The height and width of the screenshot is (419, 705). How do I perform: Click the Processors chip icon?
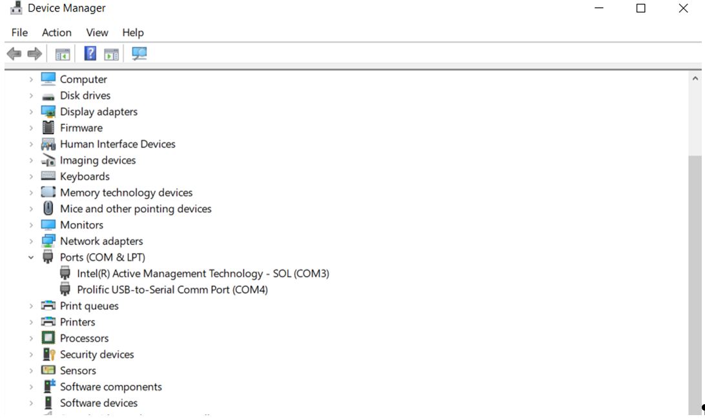pyautogui.click(x=48, y=338)
